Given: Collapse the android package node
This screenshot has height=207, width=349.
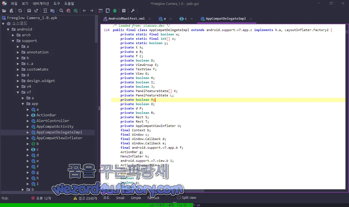Looking at the screenshot, I should tap(8, 29).
